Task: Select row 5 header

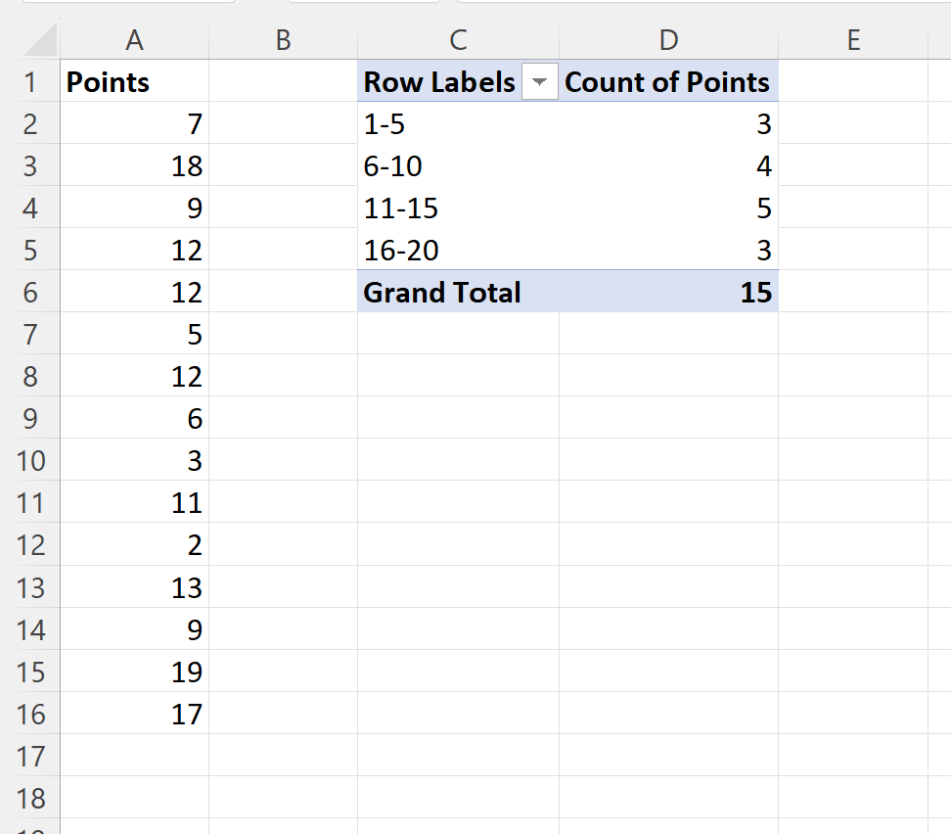Action: [x=30, y=250]
